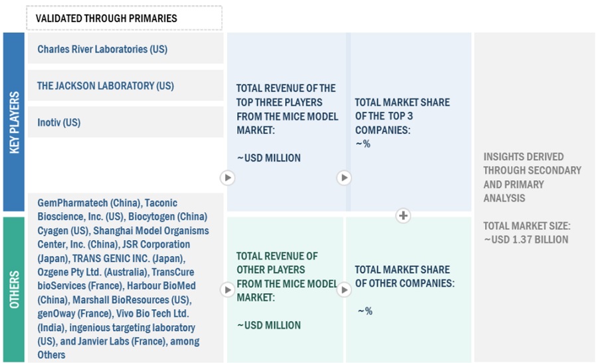This screenshot has width=598, height=363.
Task: Click the plus icon joining the share panels
Action: point(403,215)
